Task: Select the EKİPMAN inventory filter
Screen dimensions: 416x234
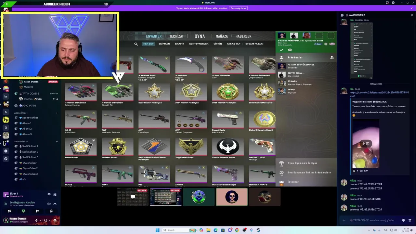Action: tap(164, 44)
